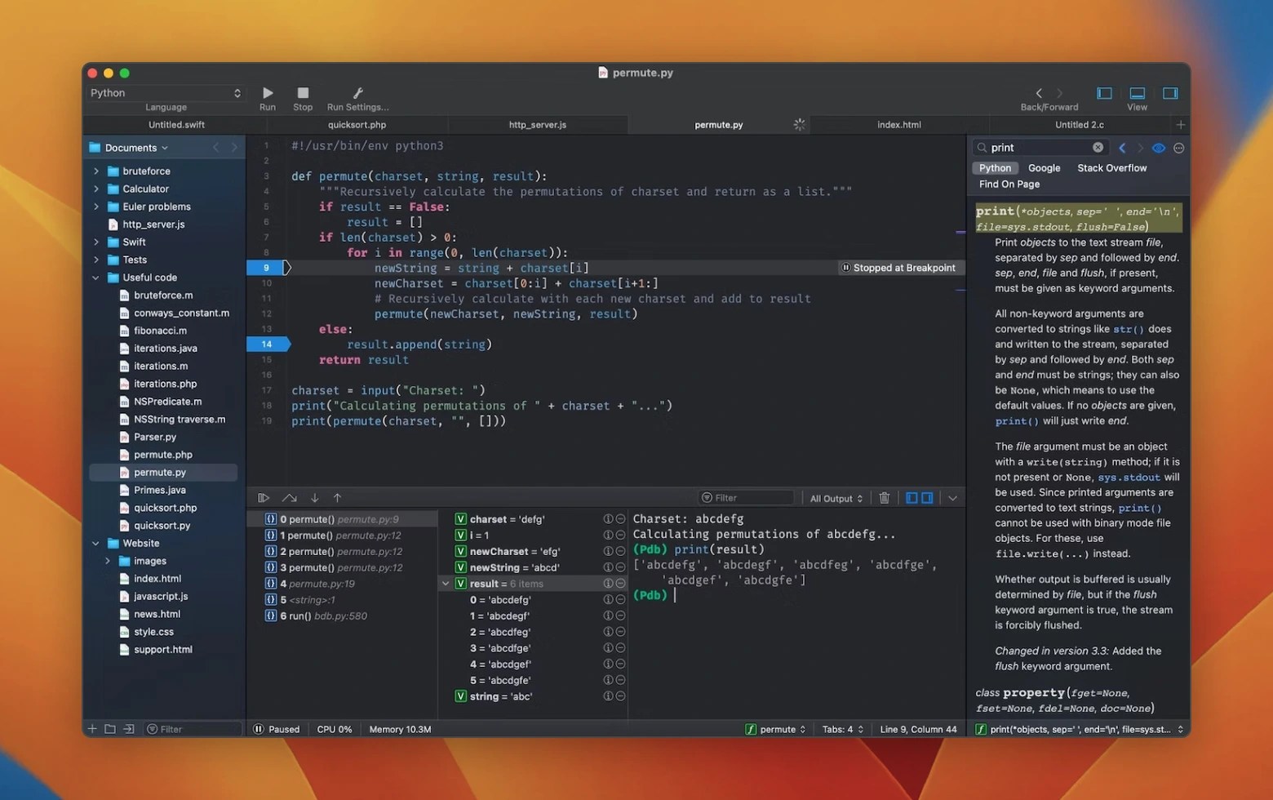This screenshot has width=1273, height=800.
Task: Click the Find On Page option
Action: click(1008, 184)
